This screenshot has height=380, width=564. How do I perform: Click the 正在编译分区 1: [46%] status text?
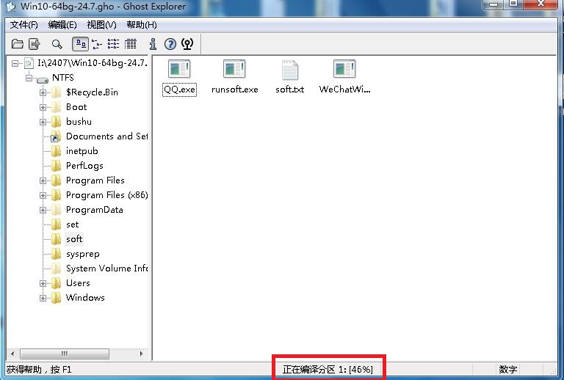tap(328, 369)
